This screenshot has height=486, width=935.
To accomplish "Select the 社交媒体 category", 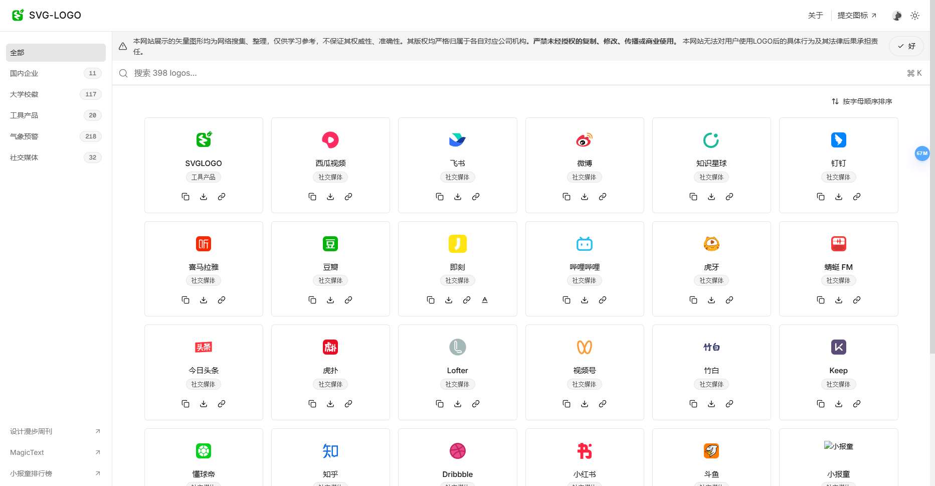I will (x=56, y=157).
